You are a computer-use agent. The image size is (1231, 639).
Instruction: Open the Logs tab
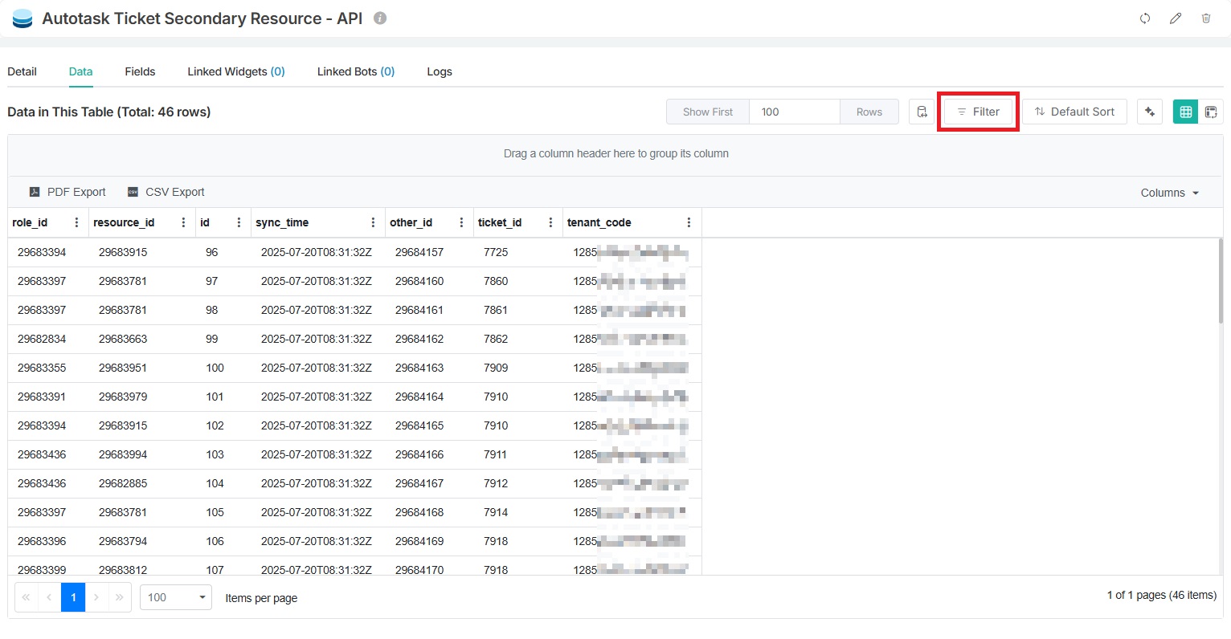click(x=439, y=71)
